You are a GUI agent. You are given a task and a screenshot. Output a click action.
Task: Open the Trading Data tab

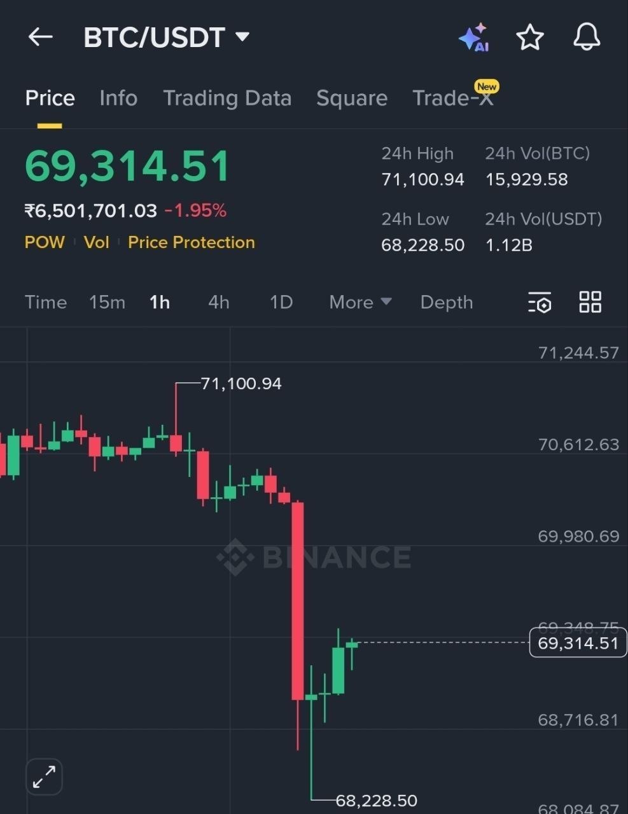(227, 98)
